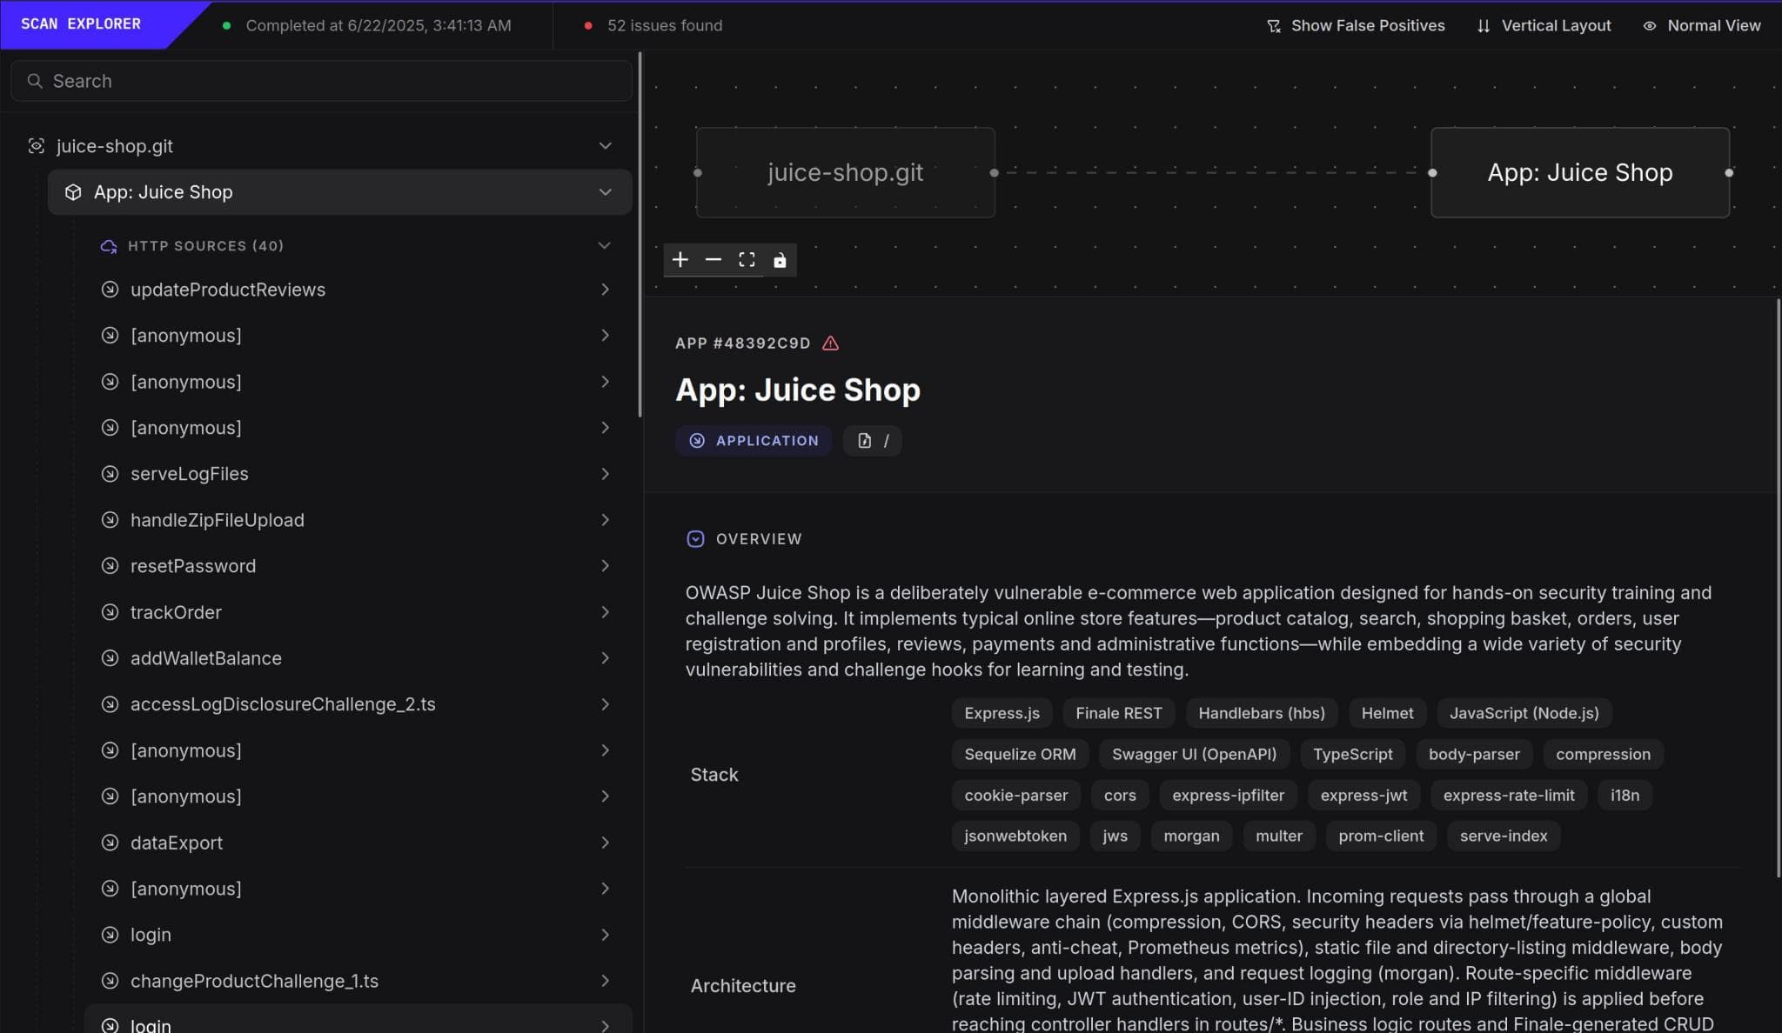Click the Search input field
The image size is (1782, 1033).
pyautogui.click(x=322, y=81)
